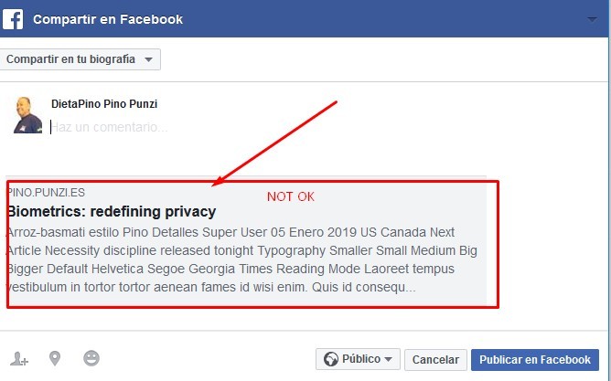Click the red "NOT OK" annotation label
The width and height of the screenshot is (611, 381).
point(290,196)
